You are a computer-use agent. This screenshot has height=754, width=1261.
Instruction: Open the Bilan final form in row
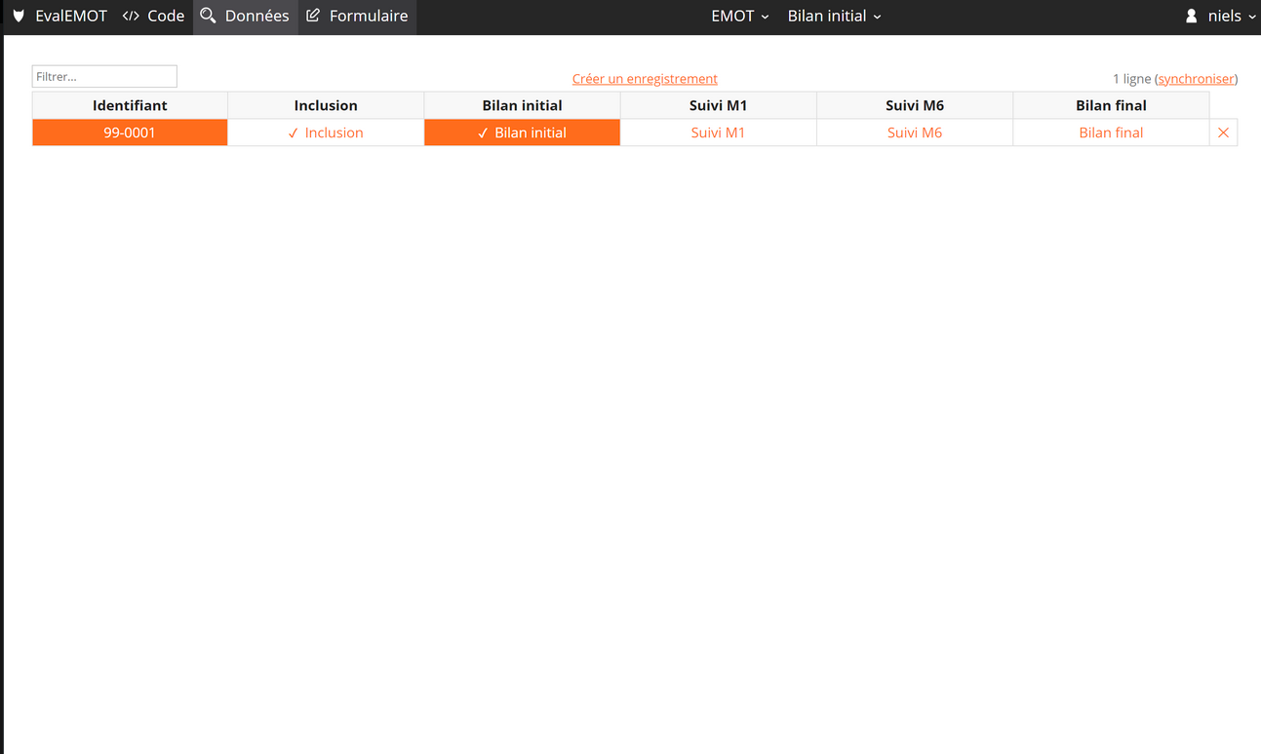1111,132
